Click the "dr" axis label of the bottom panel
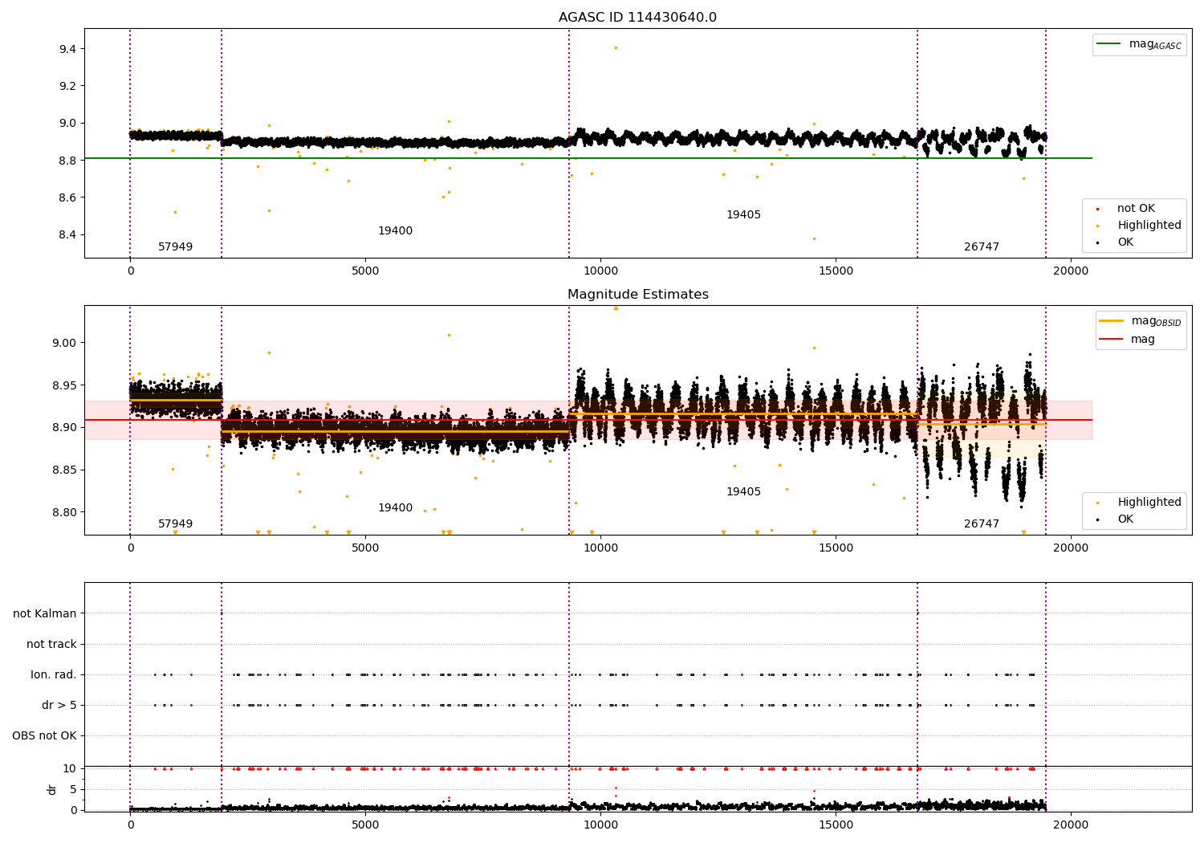This screenshot has height=843, width=1204. click(x=52, y=789)
